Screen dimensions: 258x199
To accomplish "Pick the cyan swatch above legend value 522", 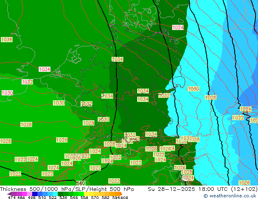I will 55,194.
